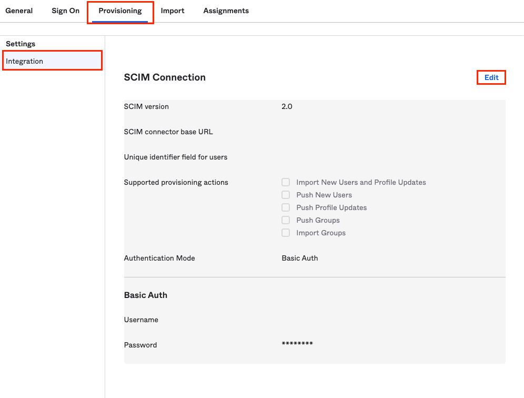Open the Sign On tab
Image resolution: width=524 pixels, height=398 pixels.
65,11
